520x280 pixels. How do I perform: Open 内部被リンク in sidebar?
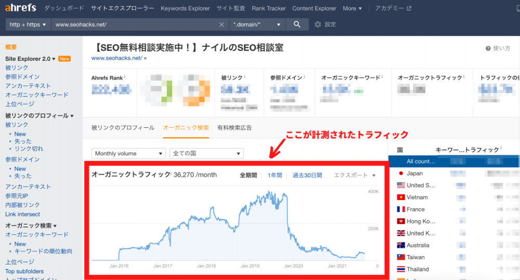click(x=22, y=205)
